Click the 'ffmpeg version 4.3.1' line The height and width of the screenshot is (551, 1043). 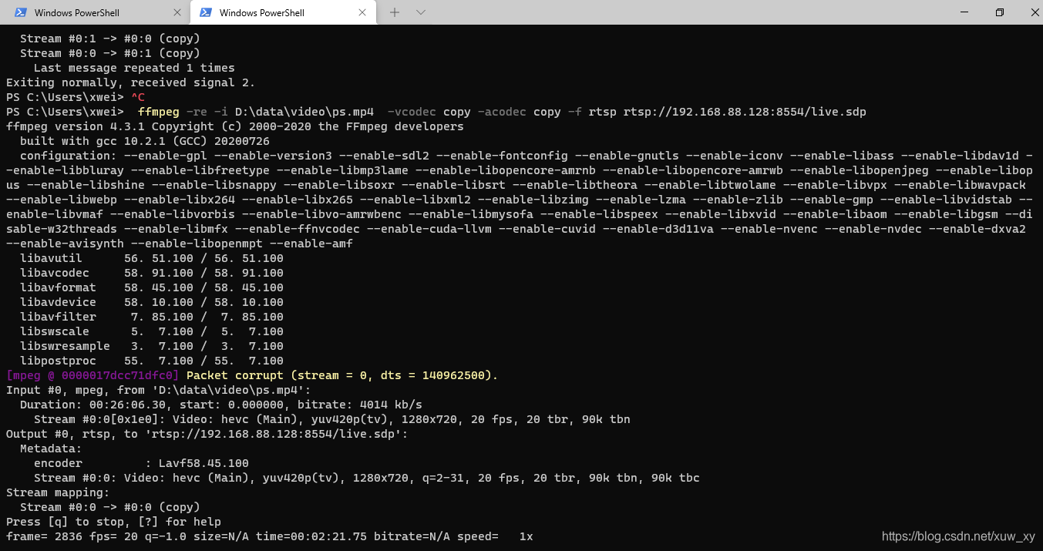235,126
